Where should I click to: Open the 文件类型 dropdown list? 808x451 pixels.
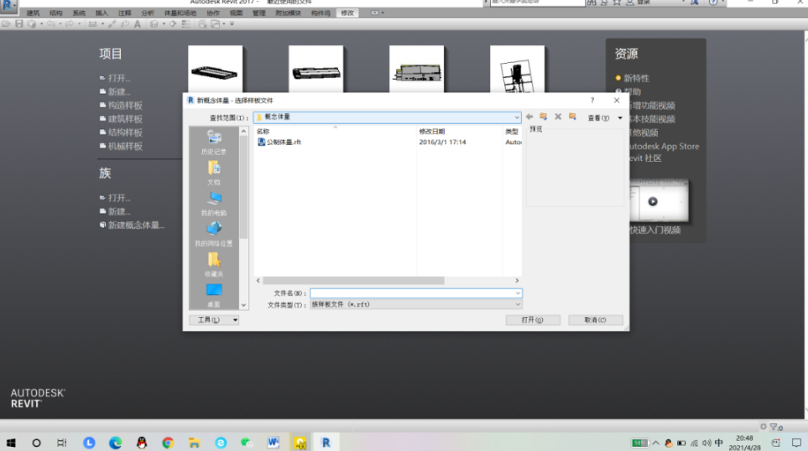click(517, 304)
